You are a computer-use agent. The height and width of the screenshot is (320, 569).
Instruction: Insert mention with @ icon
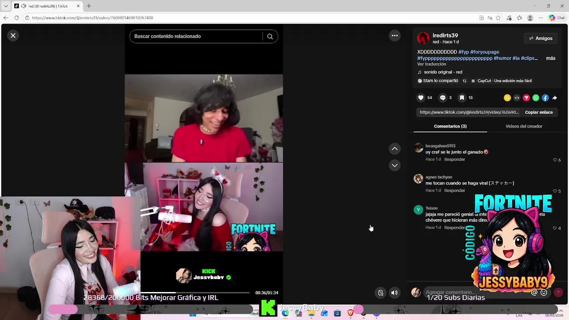click(534, 292)
